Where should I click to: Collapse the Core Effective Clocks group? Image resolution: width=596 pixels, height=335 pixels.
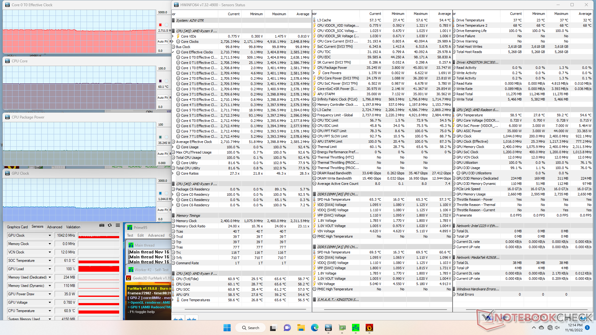173,52
